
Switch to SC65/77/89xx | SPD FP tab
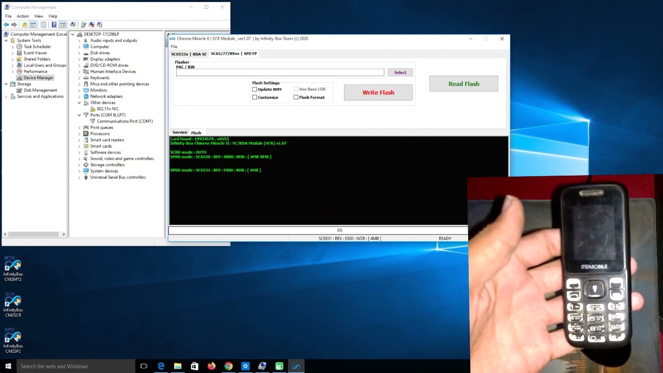click(234, 53)
